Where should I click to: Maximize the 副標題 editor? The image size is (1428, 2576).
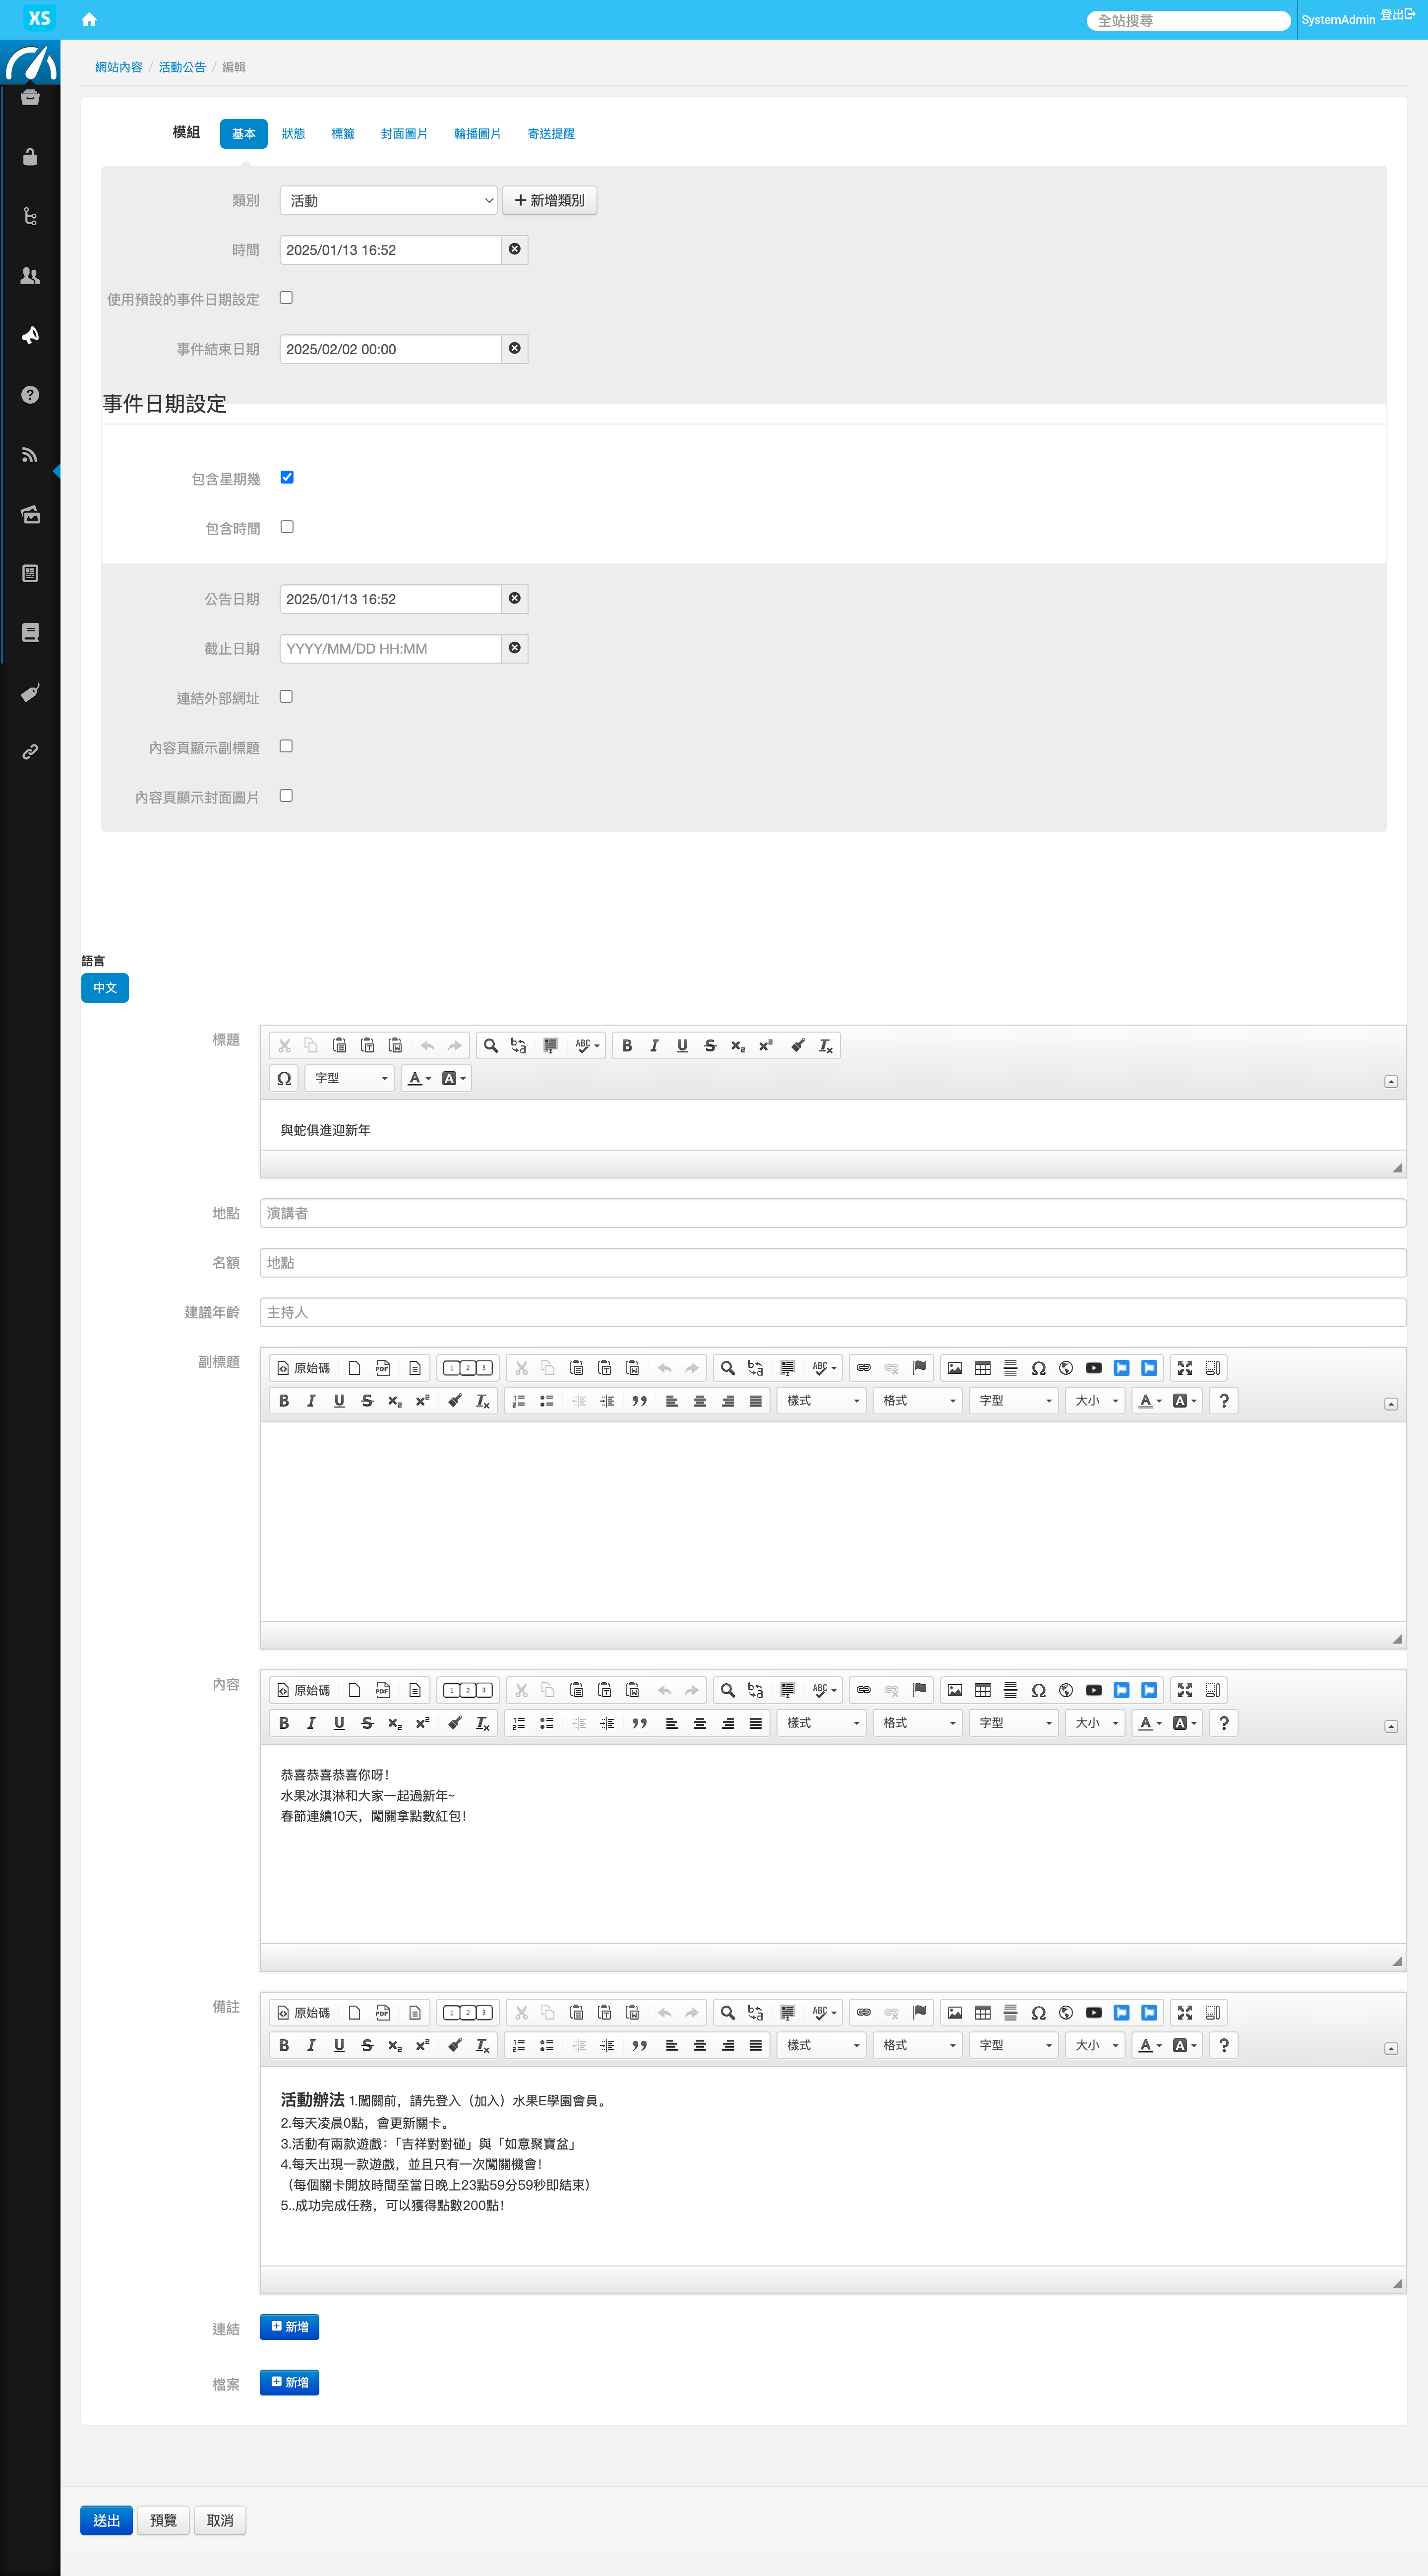[1185, 1368]
